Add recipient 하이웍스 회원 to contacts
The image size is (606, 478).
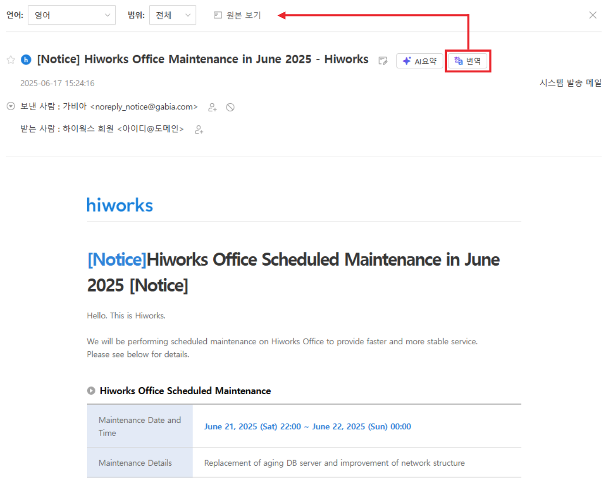click(199, 130)
